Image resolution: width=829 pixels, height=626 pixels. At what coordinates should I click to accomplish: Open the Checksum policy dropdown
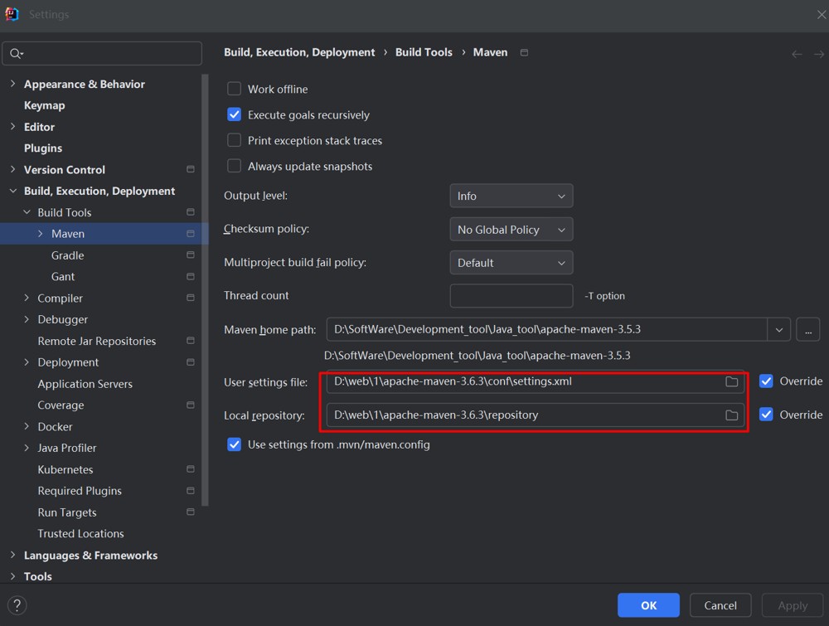point(511,230)
